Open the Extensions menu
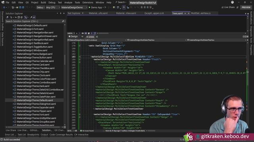 coord(88,3)
